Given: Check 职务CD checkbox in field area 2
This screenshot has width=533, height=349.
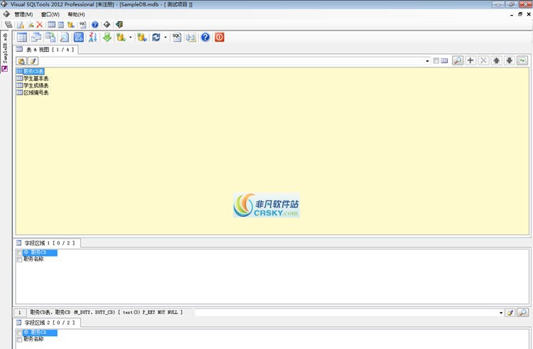Looking at the screenshot, I should [x=19, y=333].
